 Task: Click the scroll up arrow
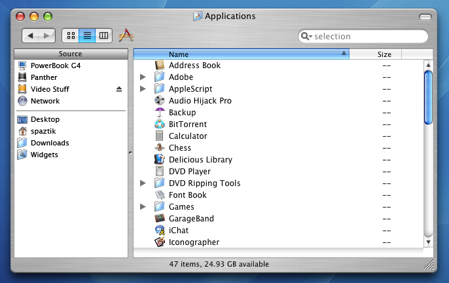pyautogui.click(x=428, y=65)
